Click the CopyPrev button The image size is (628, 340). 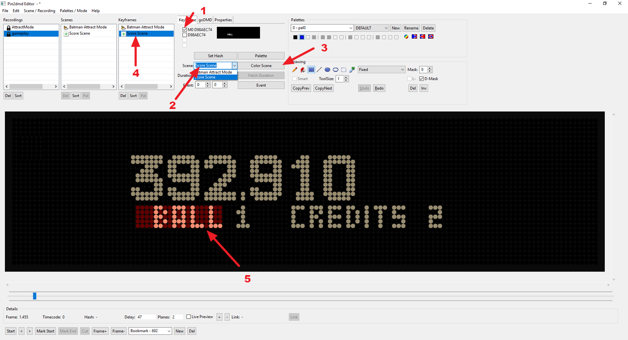tap(301, 88)
